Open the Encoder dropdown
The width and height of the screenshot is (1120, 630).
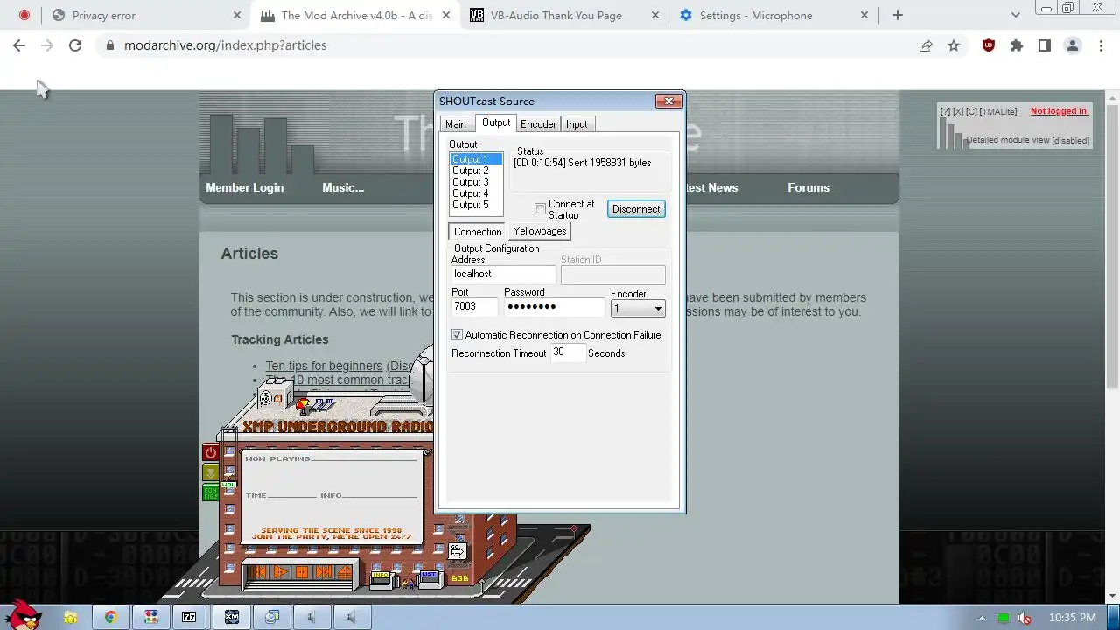point(638,309)
